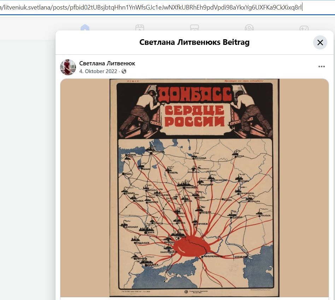The height and width of the screenshot is (300, 335).
Task: Focus the browser address bar with the post URL
Action: point(167,7)
